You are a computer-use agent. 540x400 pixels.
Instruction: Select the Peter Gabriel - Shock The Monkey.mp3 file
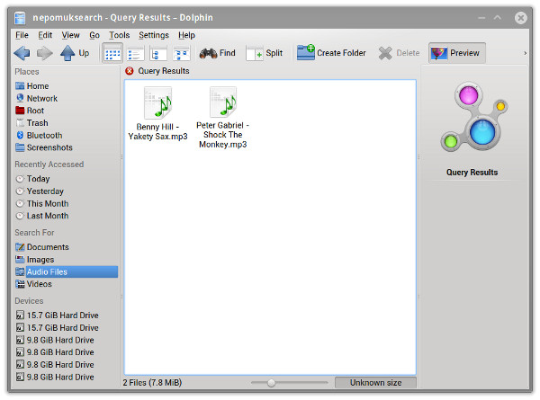pos(223,117)
